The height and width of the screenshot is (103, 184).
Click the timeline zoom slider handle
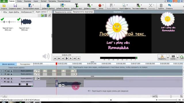171,96
